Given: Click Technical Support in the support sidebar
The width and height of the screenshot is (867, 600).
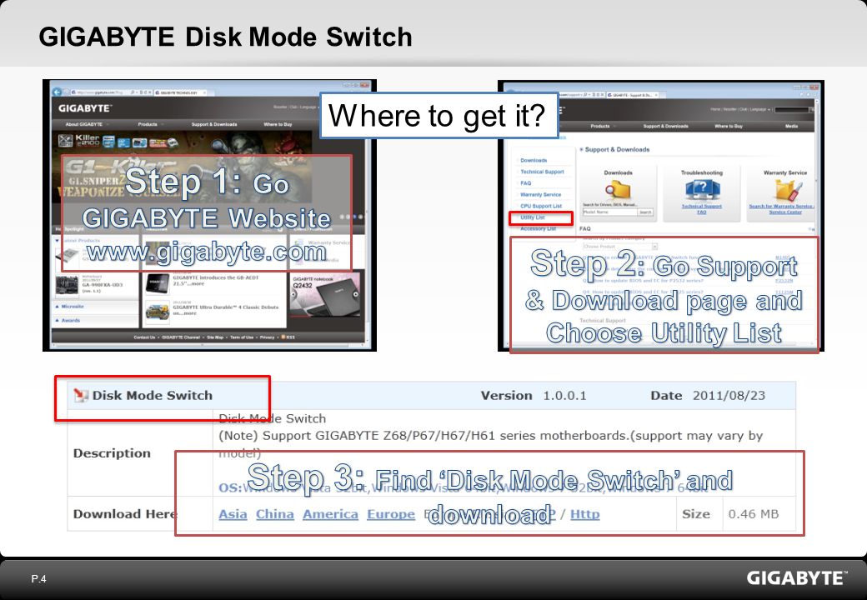Looking at the screenshot, I should (x=542, y=172).
